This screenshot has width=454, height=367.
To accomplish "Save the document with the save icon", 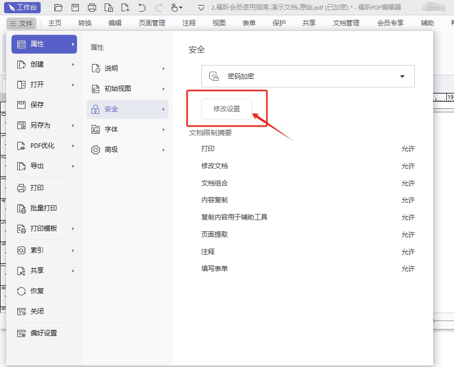I will tap(75, 7).
